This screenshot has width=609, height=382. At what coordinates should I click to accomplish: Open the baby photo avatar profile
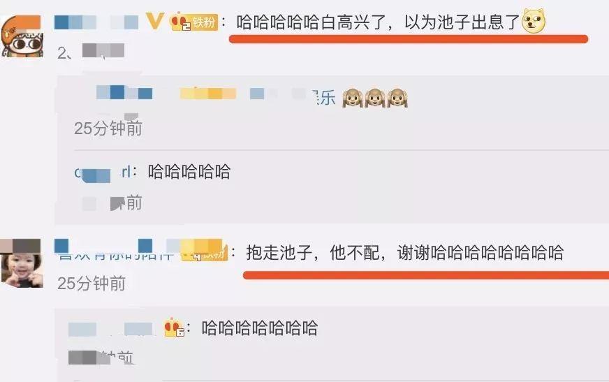tap(21, 263)
